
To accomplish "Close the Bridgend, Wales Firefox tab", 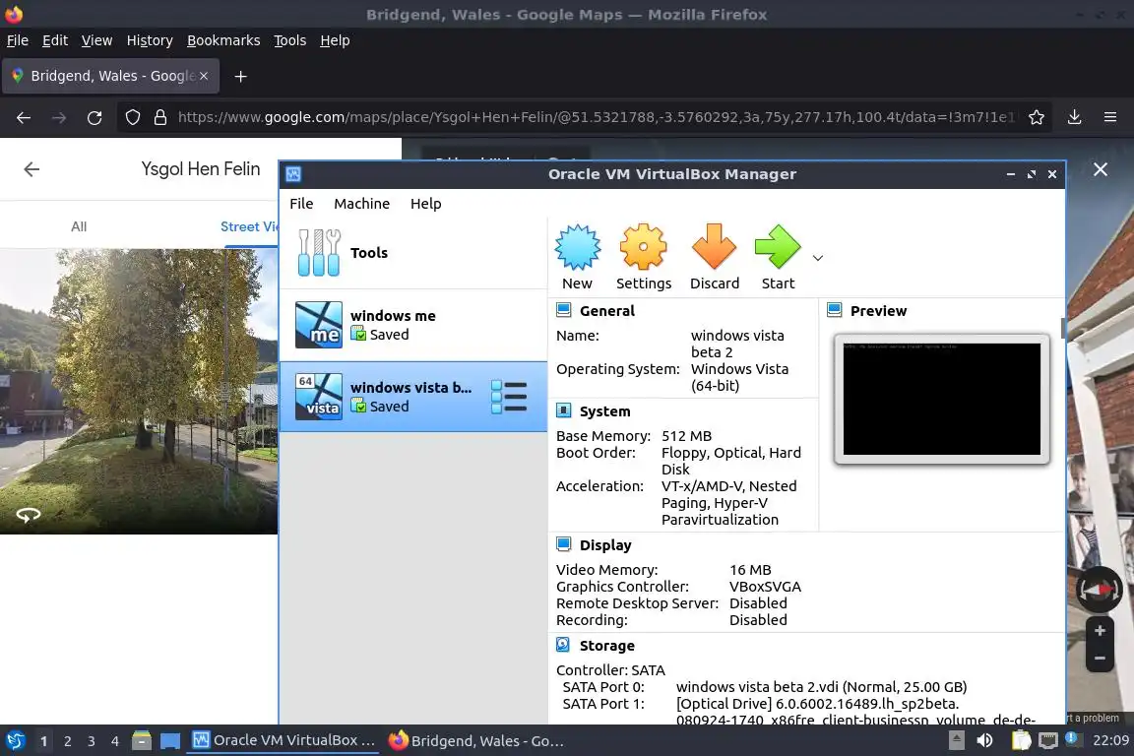I will click(204, 76).
